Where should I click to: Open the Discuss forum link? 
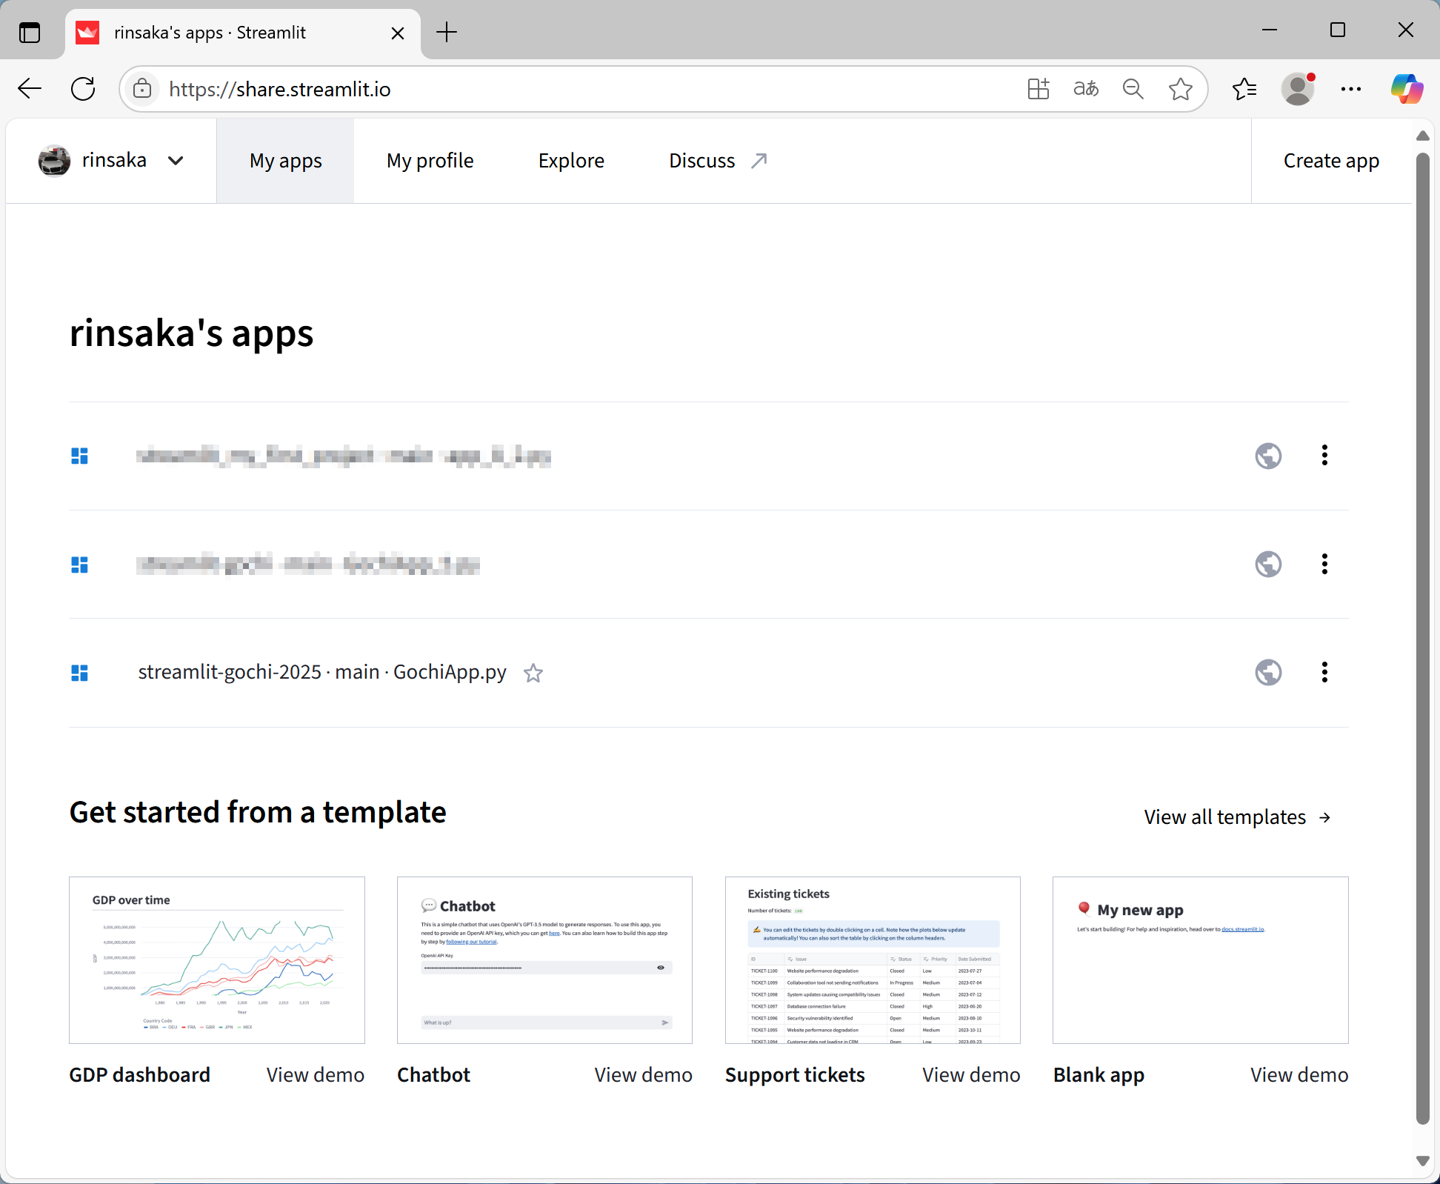pyautogui.click(x=718, y=161)
